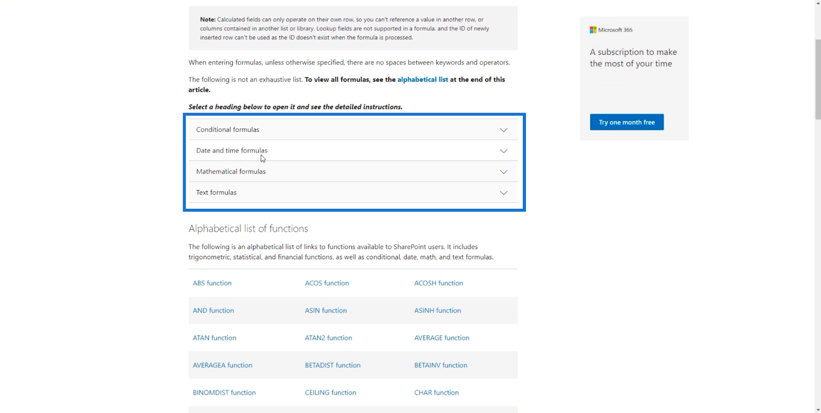This screenshot has width=821, height=413.
Task: Open BINOMDIST function link
Action: tap(224, 393)
